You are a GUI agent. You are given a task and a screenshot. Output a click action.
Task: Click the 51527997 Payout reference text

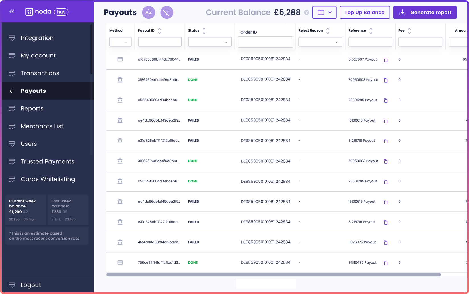click(362, 59)
